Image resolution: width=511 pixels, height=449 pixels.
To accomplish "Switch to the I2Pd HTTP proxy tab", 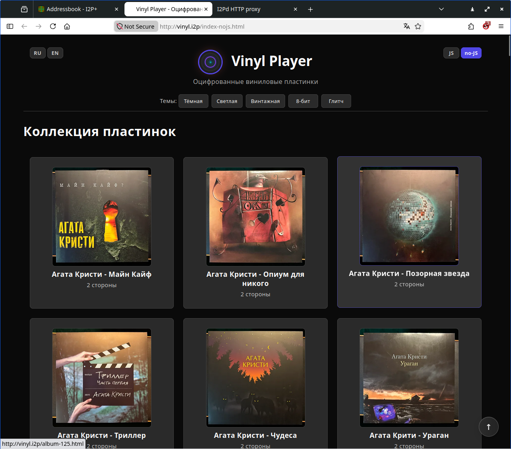I will [x=239, y=9].
